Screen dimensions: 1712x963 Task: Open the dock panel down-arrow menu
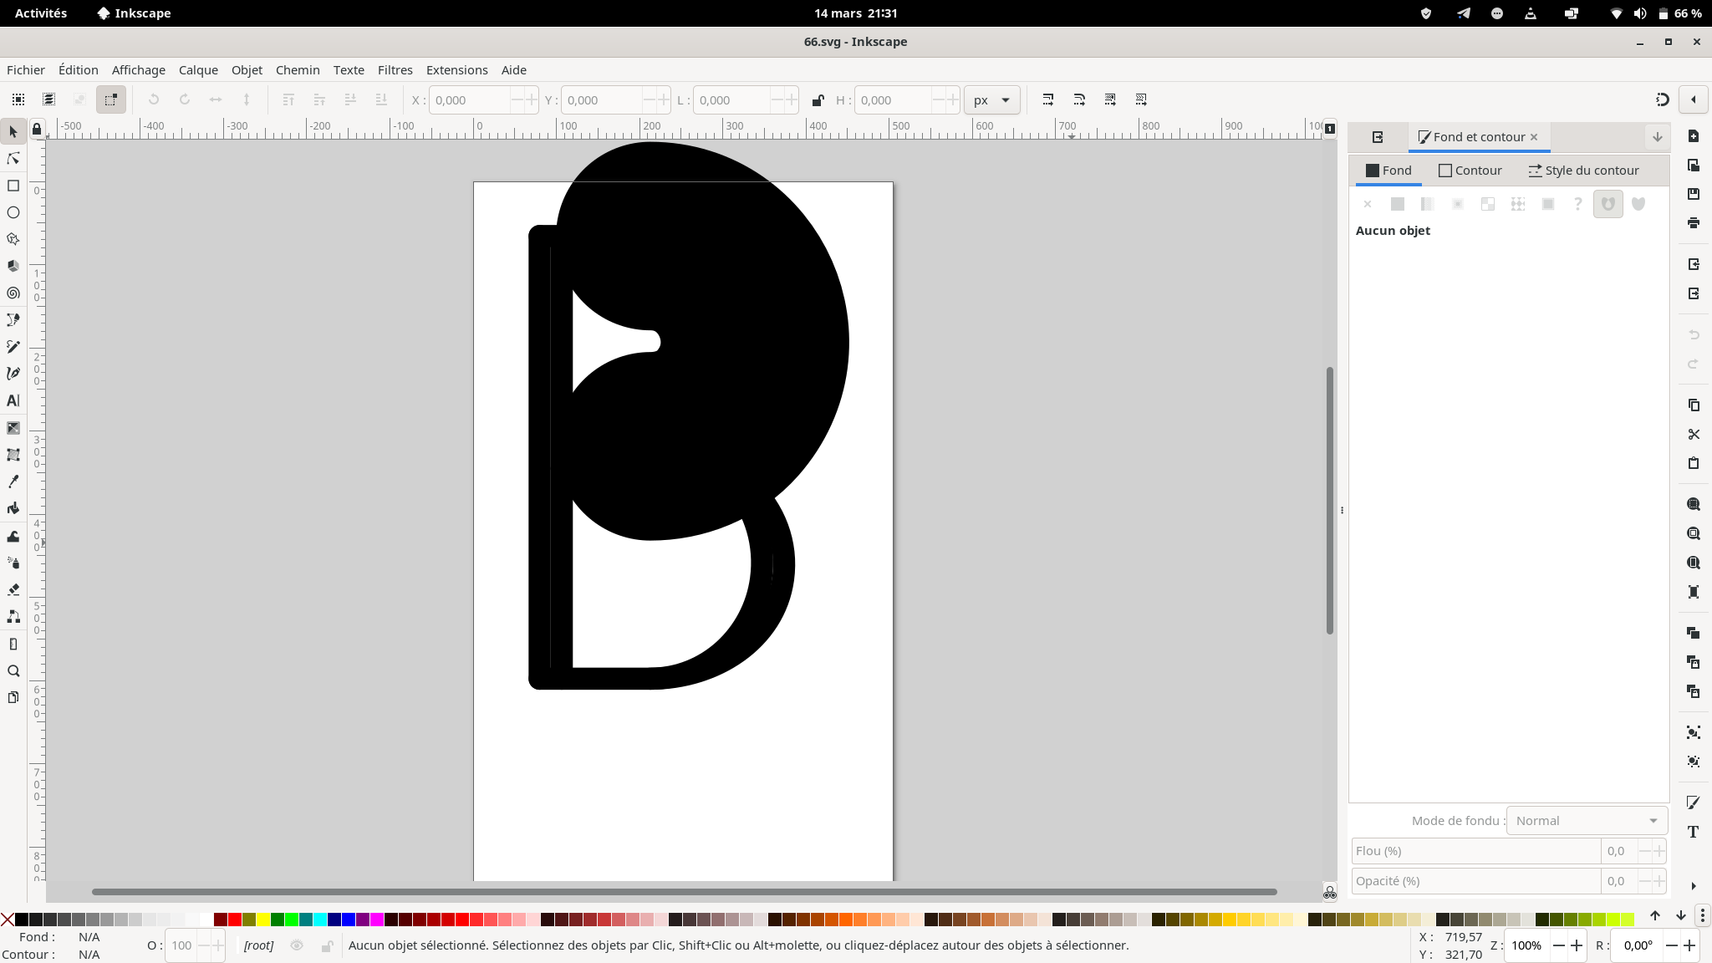(1657, 137)
